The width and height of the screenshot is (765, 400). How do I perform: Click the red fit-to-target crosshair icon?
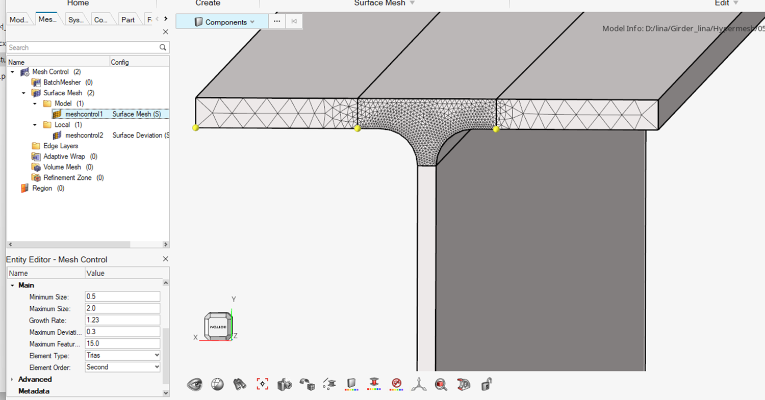click(x=263, y=384)
